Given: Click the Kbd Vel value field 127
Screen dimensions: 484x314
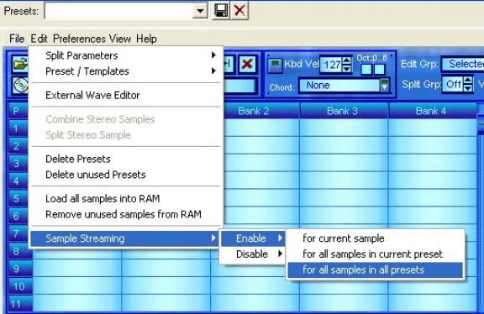Looking at the screenshot, I should 331,65.
